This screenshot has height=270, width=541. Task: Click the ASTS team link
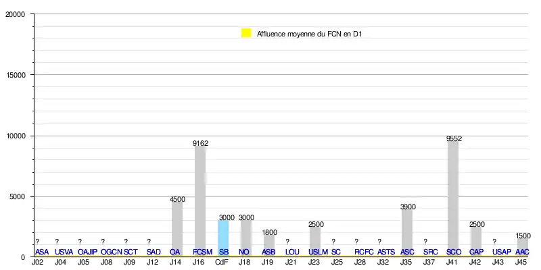click(386, 252)
